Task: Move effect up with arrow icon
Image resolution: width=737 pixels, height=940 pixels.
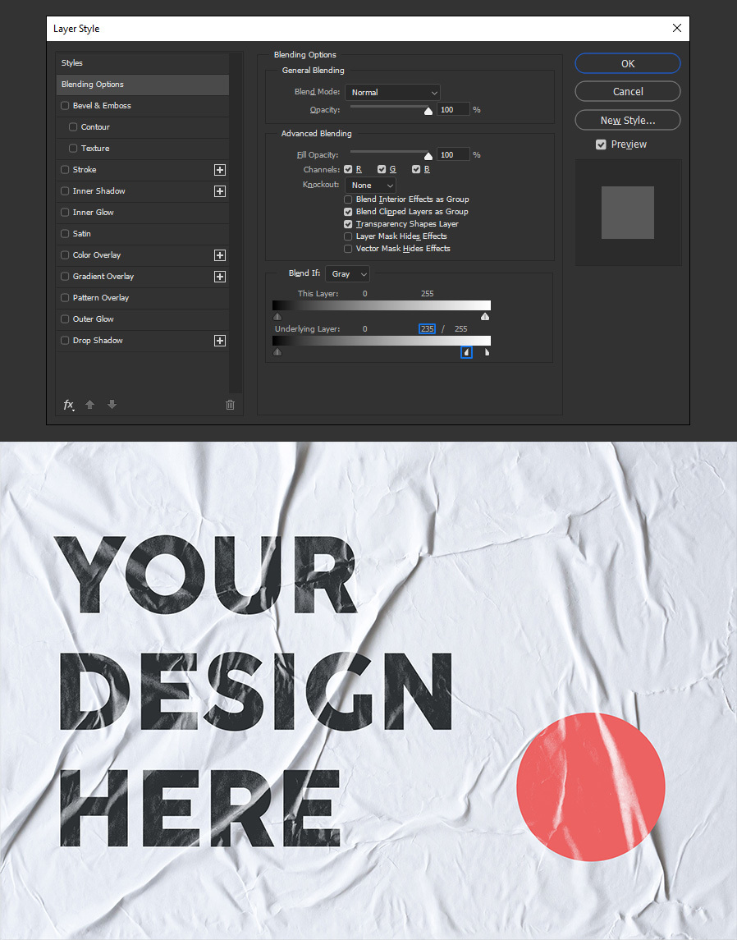Action: [x=90, y=405]
